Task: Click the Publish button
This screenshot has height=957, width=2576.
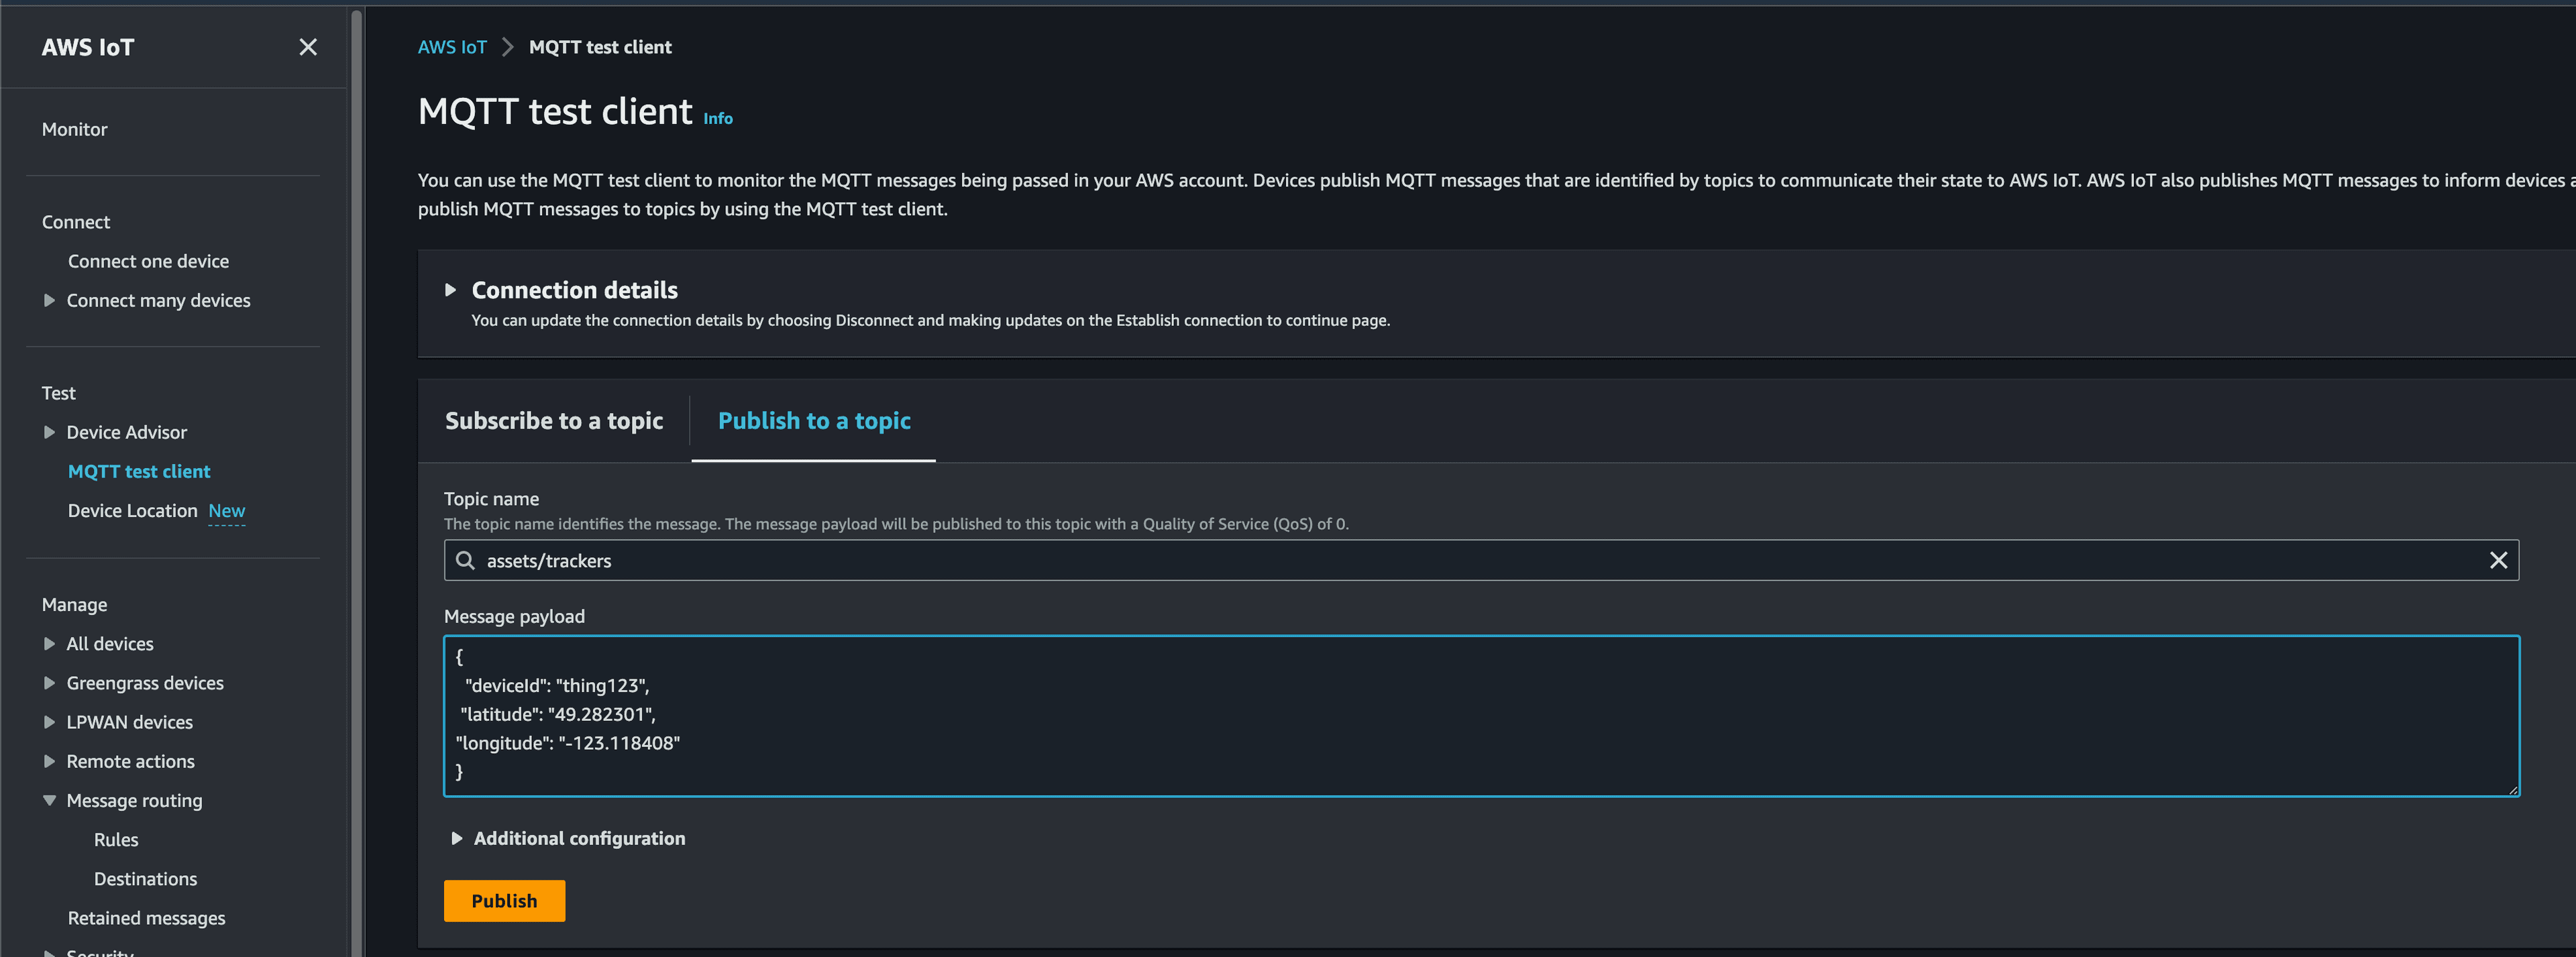Action: (x=504, y=901)
